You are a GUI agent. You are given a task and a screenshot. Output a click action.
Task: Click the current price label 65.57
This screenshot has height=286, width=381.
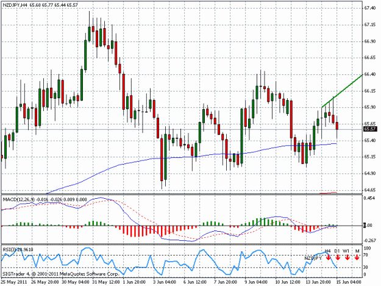(x=370, y=129)
